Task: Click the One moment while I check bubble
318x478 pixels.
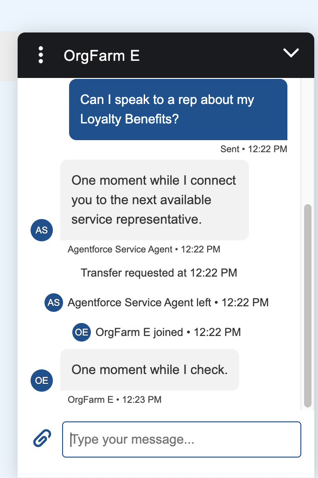Action: 149,370
